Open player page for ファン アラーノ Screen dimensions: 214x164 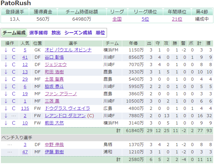coord(61,94)
